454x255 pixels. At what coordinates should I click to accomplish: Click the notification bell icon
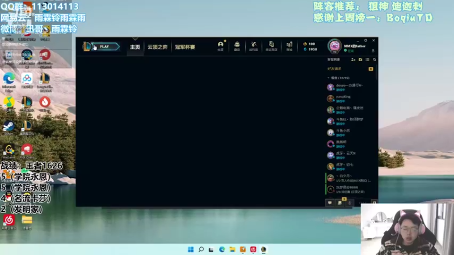[x=373, y=50]
